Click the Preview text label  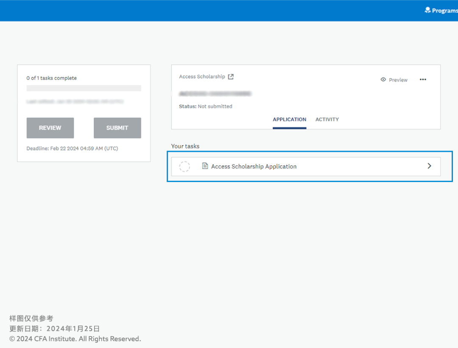point(398,80)
